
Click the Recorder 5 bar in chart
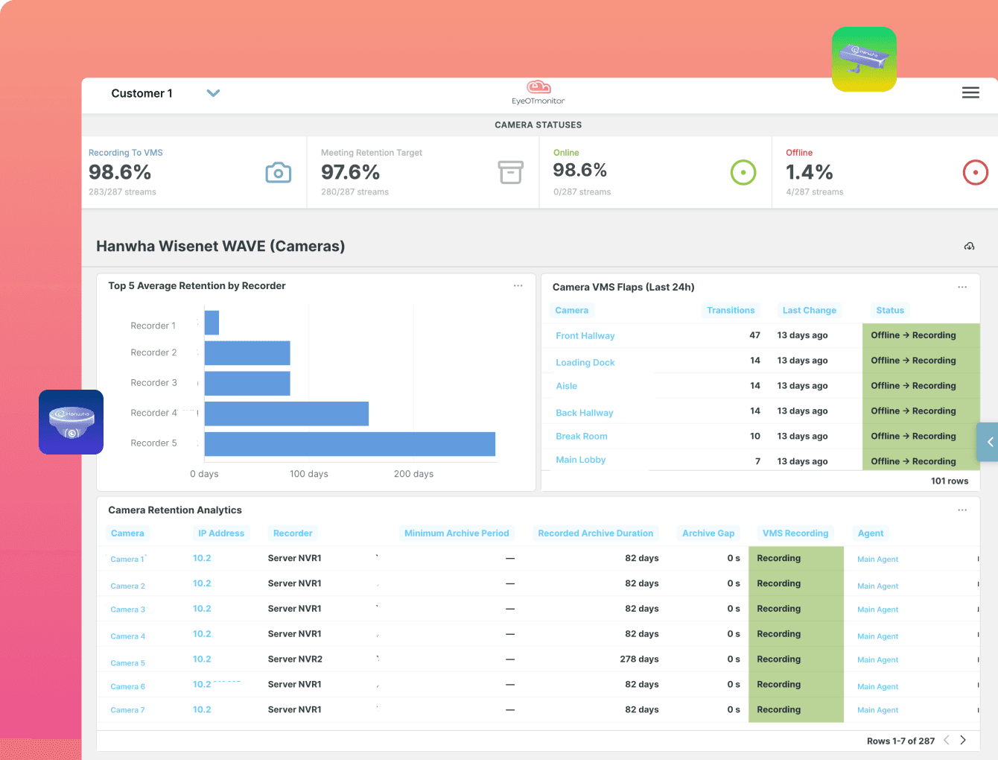point(350,444)
